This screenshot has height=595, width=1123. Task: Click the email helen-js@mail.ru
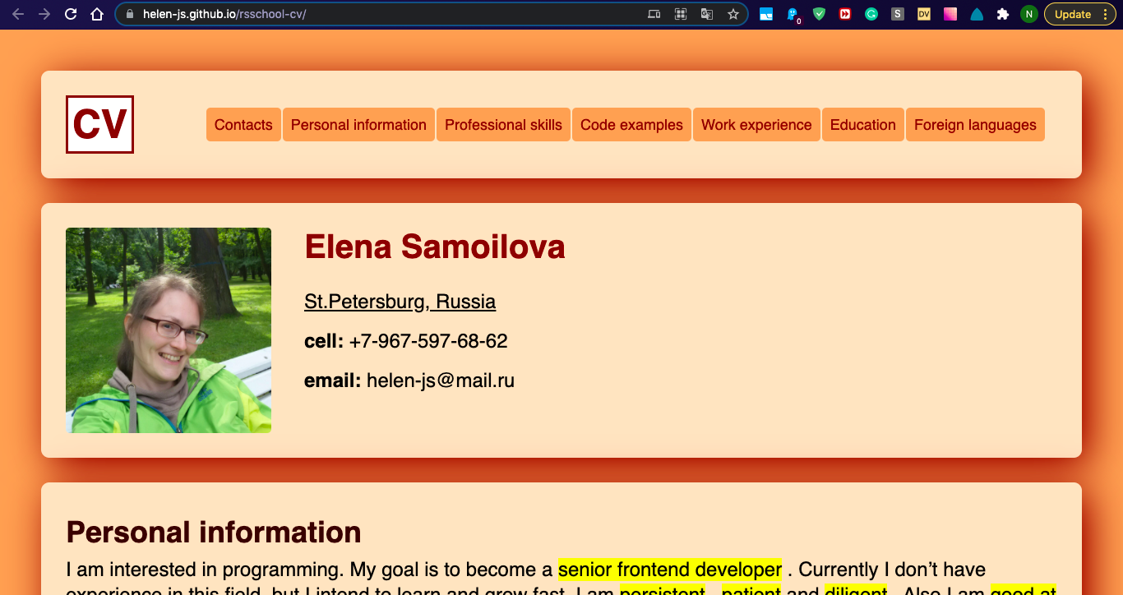[x=441, y=381]
